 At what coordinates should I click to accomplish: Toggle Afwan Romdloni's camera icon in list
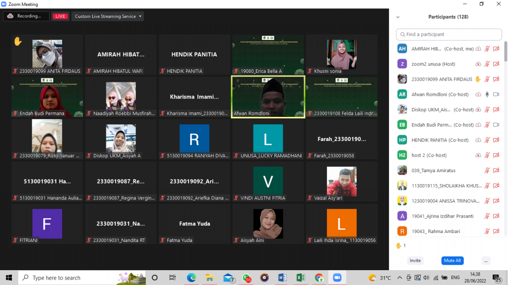click(496, 95)
